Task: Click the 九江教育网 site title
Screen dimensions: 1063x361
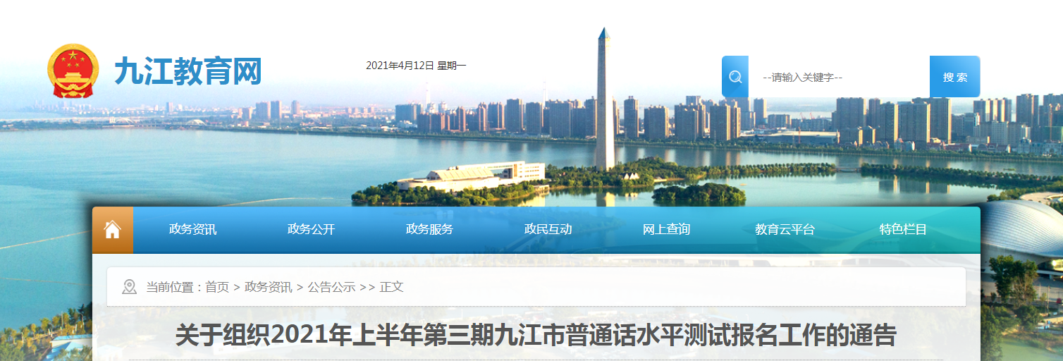Action: (188, 72)
